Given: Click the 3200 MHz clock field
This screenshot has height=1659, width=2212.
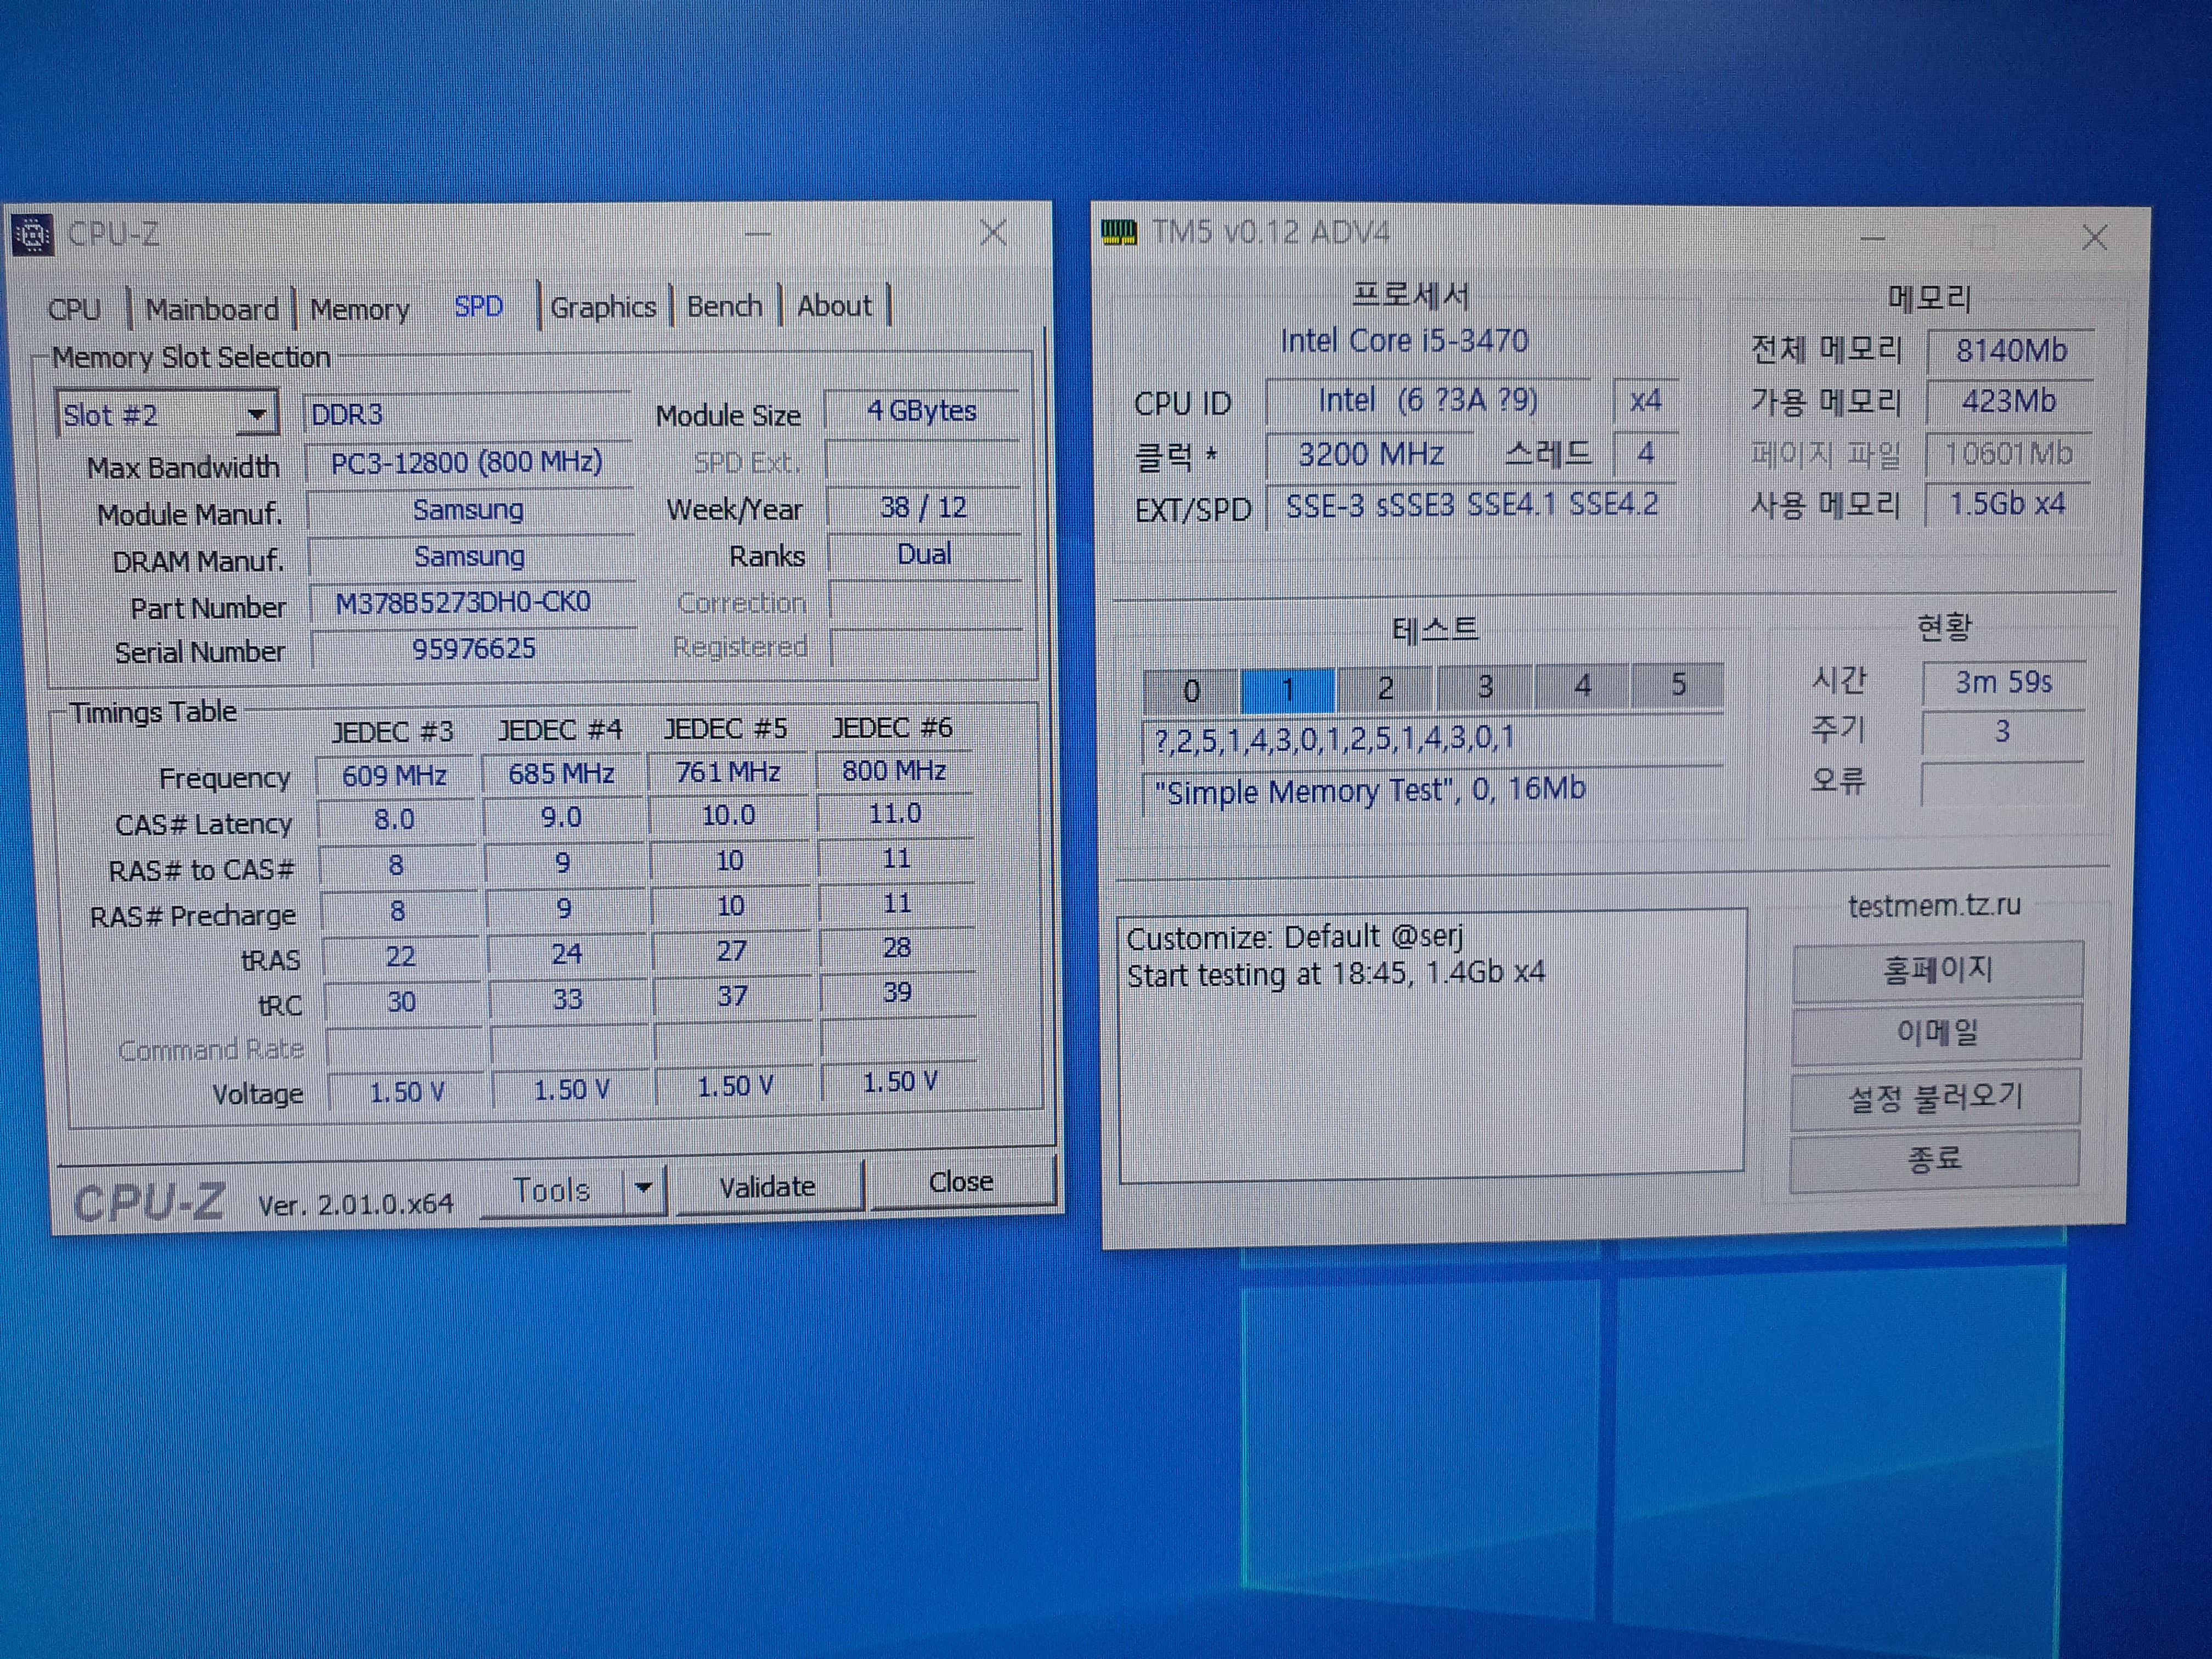Looking at the screenshot, I should (x=1370, y=455).
